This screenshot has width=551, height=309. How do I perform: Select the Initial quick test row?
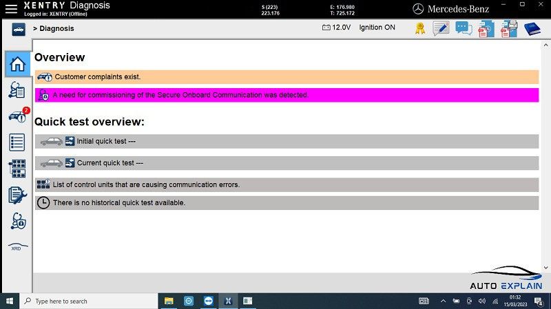point(287,141)
